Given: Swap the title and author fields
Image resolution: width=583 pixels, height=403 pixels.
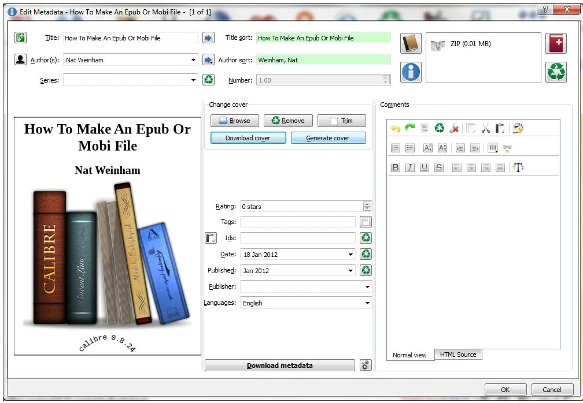Looking at the screenshot, I should pos(20,38).
